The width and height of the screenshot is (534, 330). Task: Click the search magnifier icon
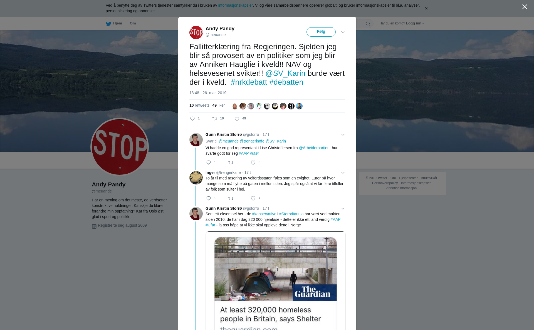tap(368, 24)
